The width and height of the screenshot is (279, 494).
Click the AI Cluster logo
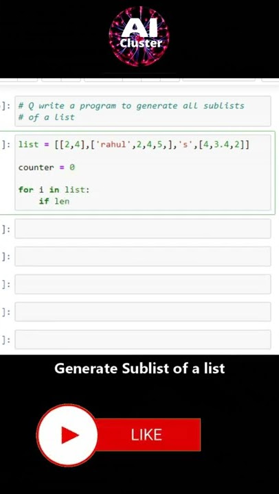[139, 36]
